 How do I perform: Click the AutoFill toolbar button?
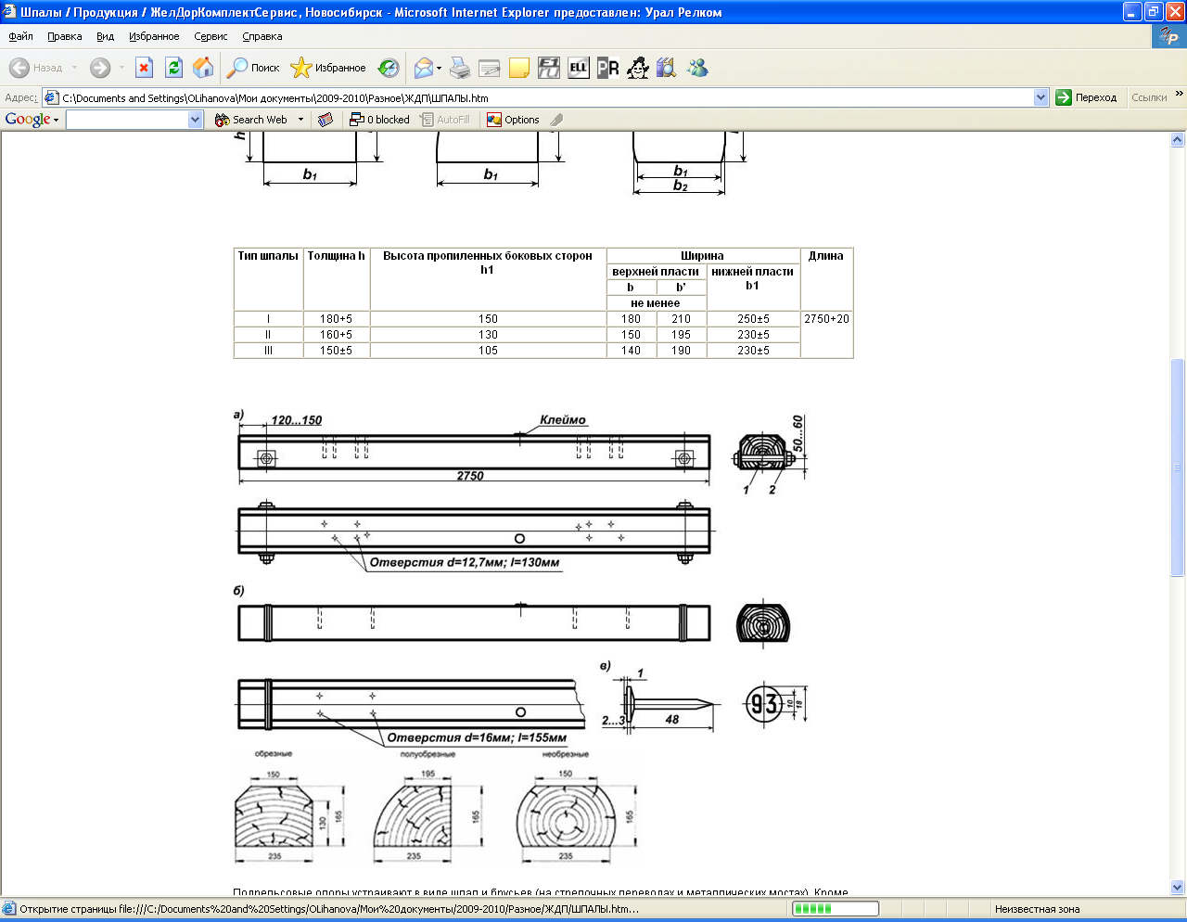pos(445,120)
